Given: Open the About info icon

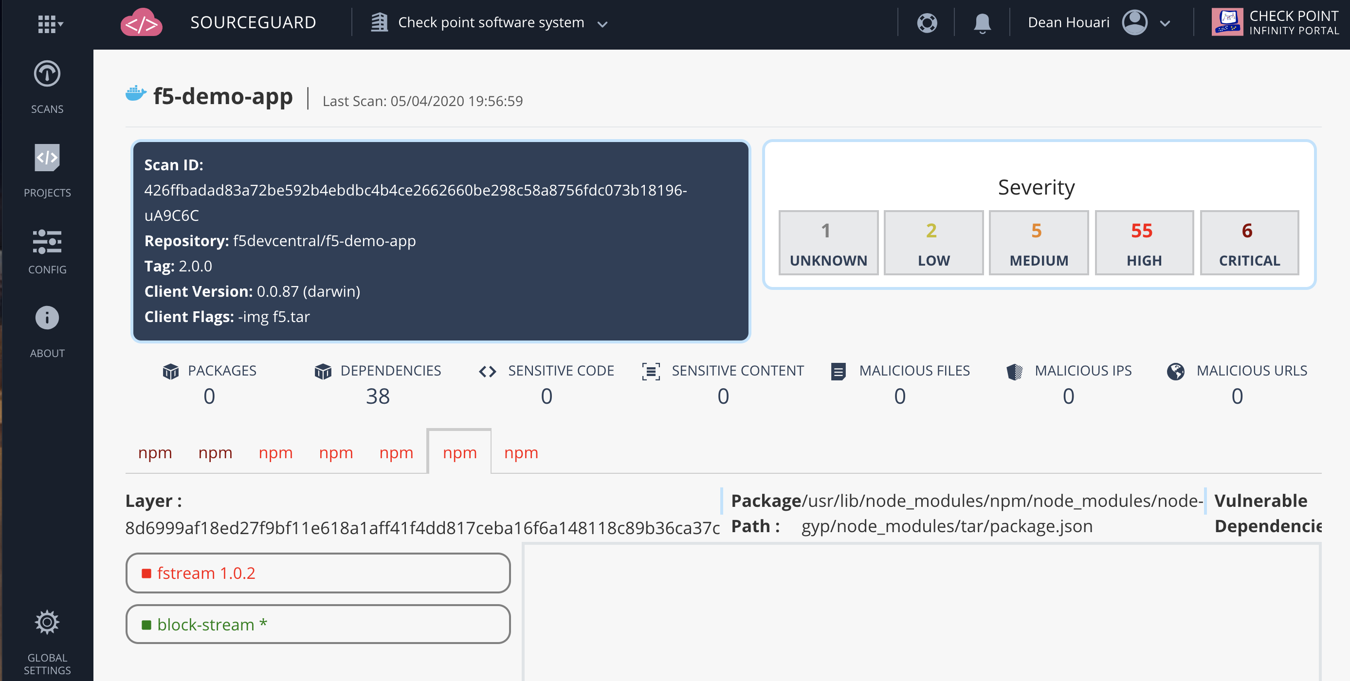Looking at the screenshot, I should coord(47,318).
